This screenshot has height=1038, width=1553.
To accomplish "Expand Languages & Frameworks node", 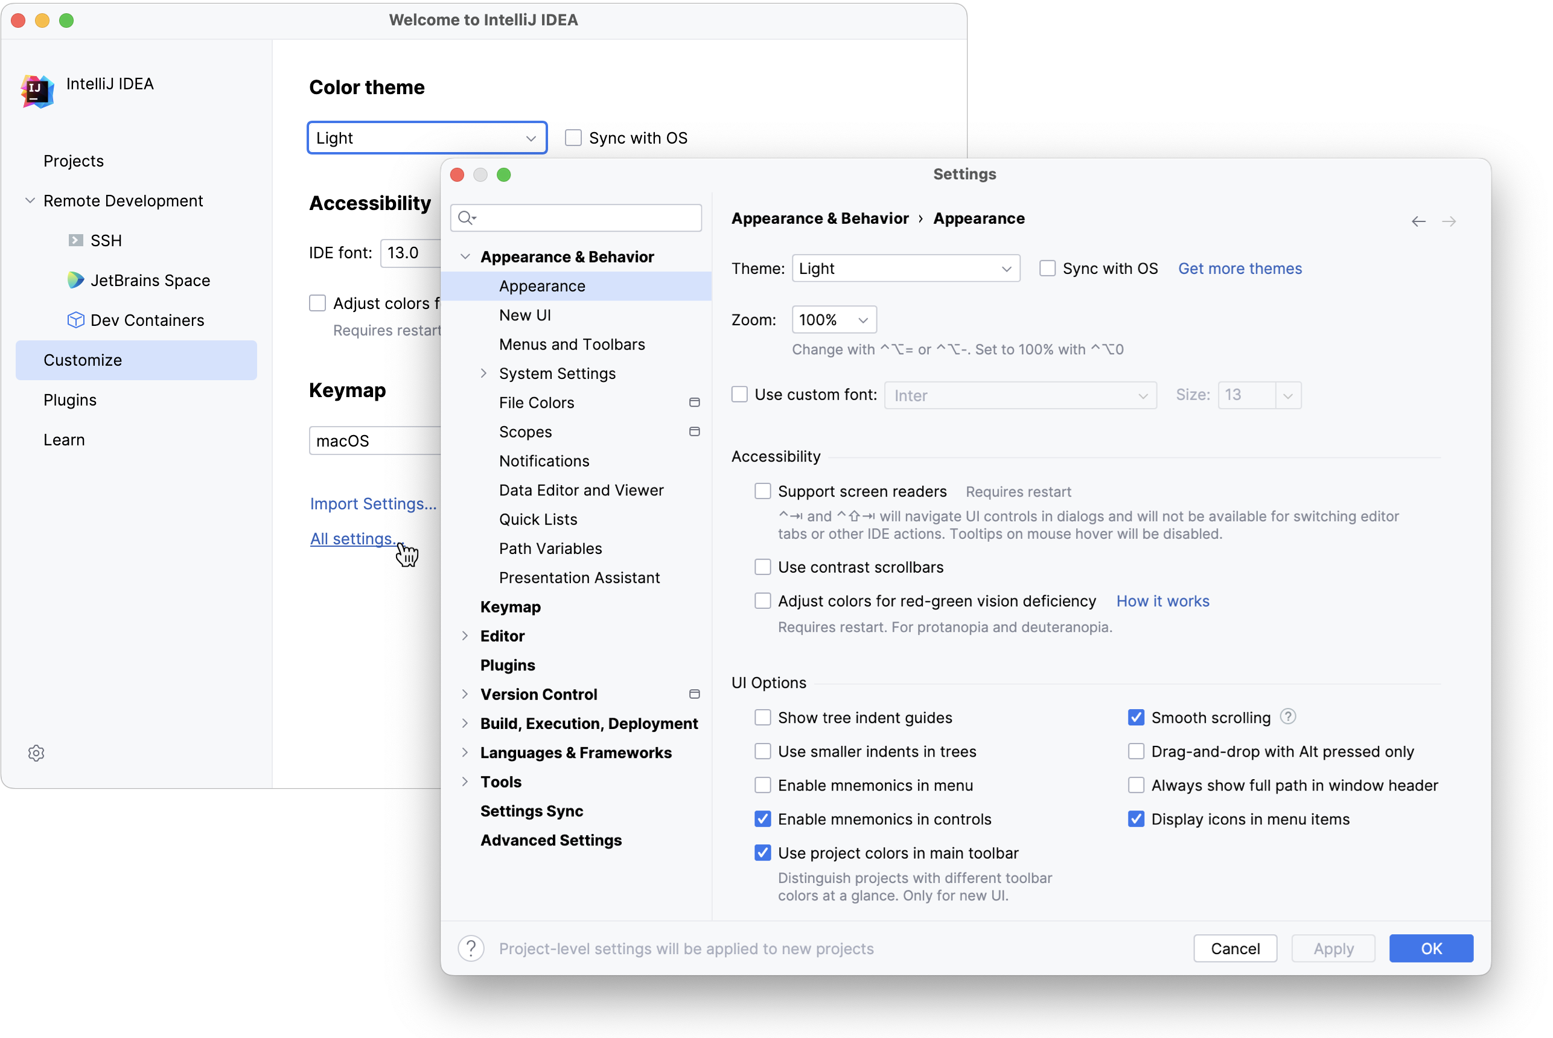I will [x=465, y=753].
